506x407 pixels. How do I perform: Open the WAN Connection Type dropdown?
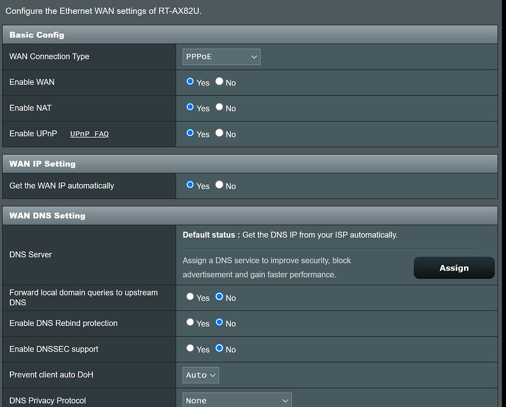221,56
